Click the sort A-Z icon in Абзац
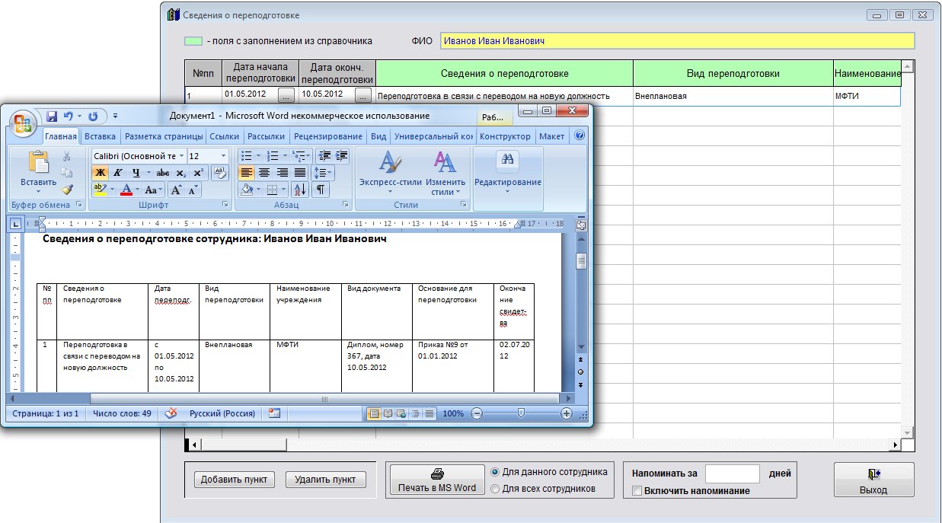942x523 pixels. (x=300, y=190)
